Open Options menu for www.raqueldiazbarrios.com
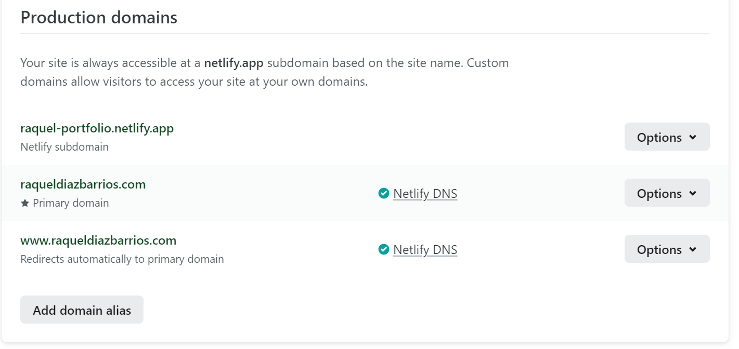This screenshot has height=349, width=739. [666, 249]
